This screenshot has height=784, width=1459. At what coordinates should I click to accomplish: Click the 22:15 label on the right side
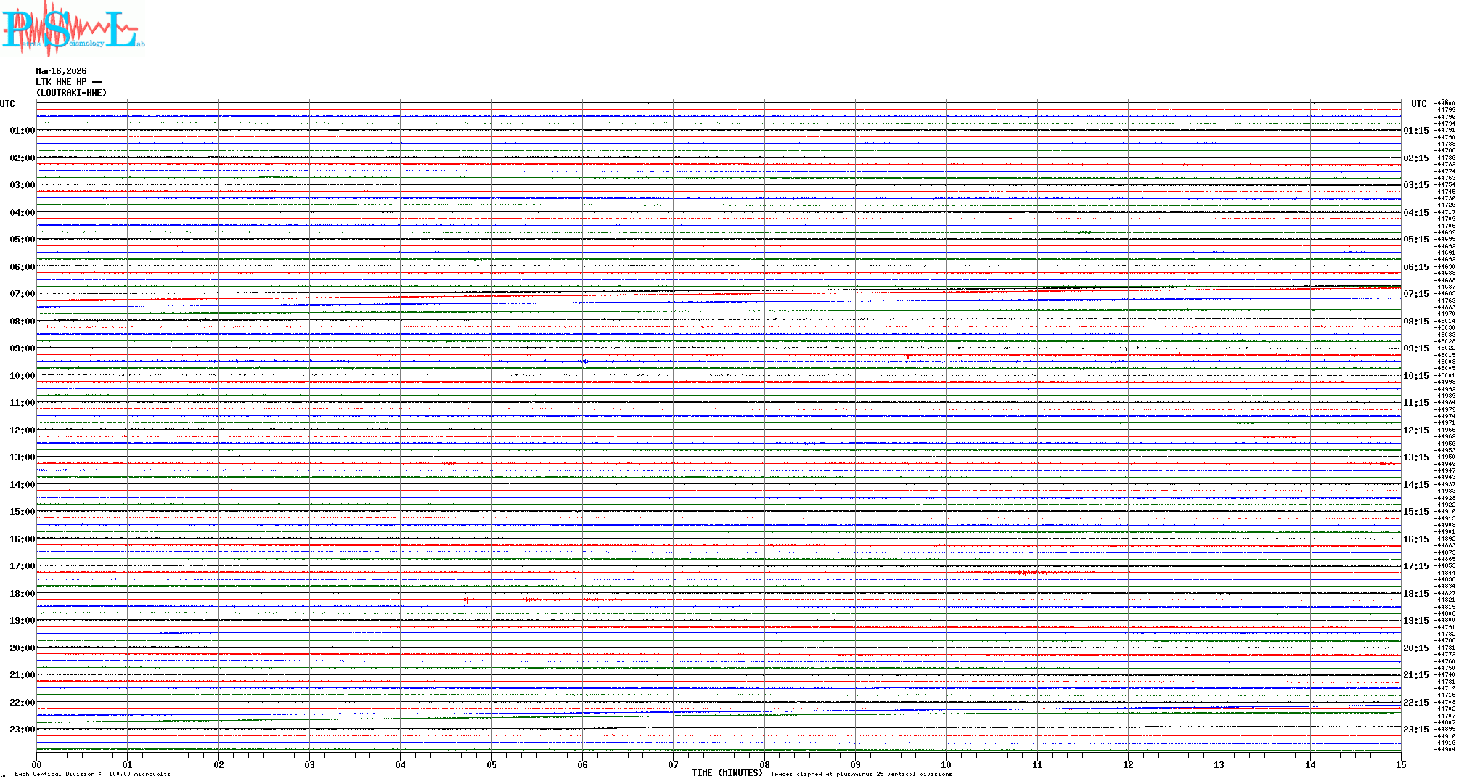(1415, 703)
